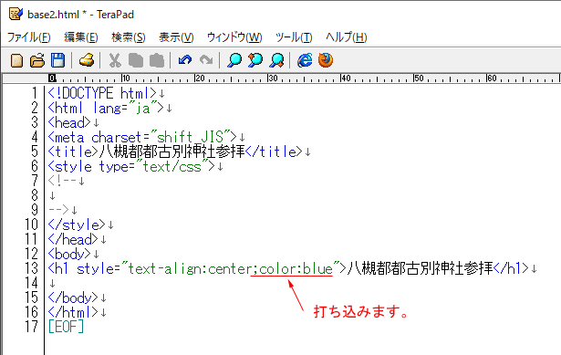The width and height of the screenshot is (561, 355).
Task: Click the </body> closing tag
Action: [x=73, y=298]
